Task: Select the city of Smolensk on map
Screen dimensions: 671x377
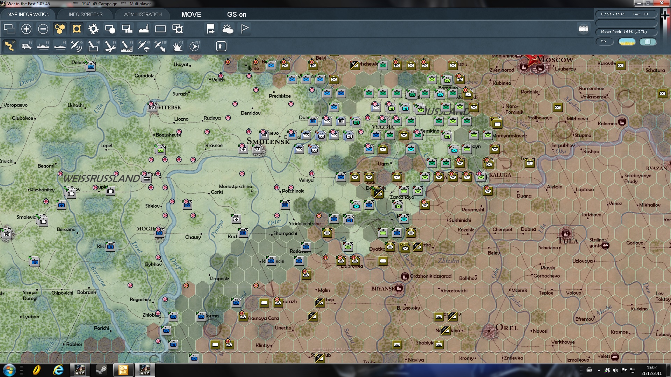Action: point(268,141)
